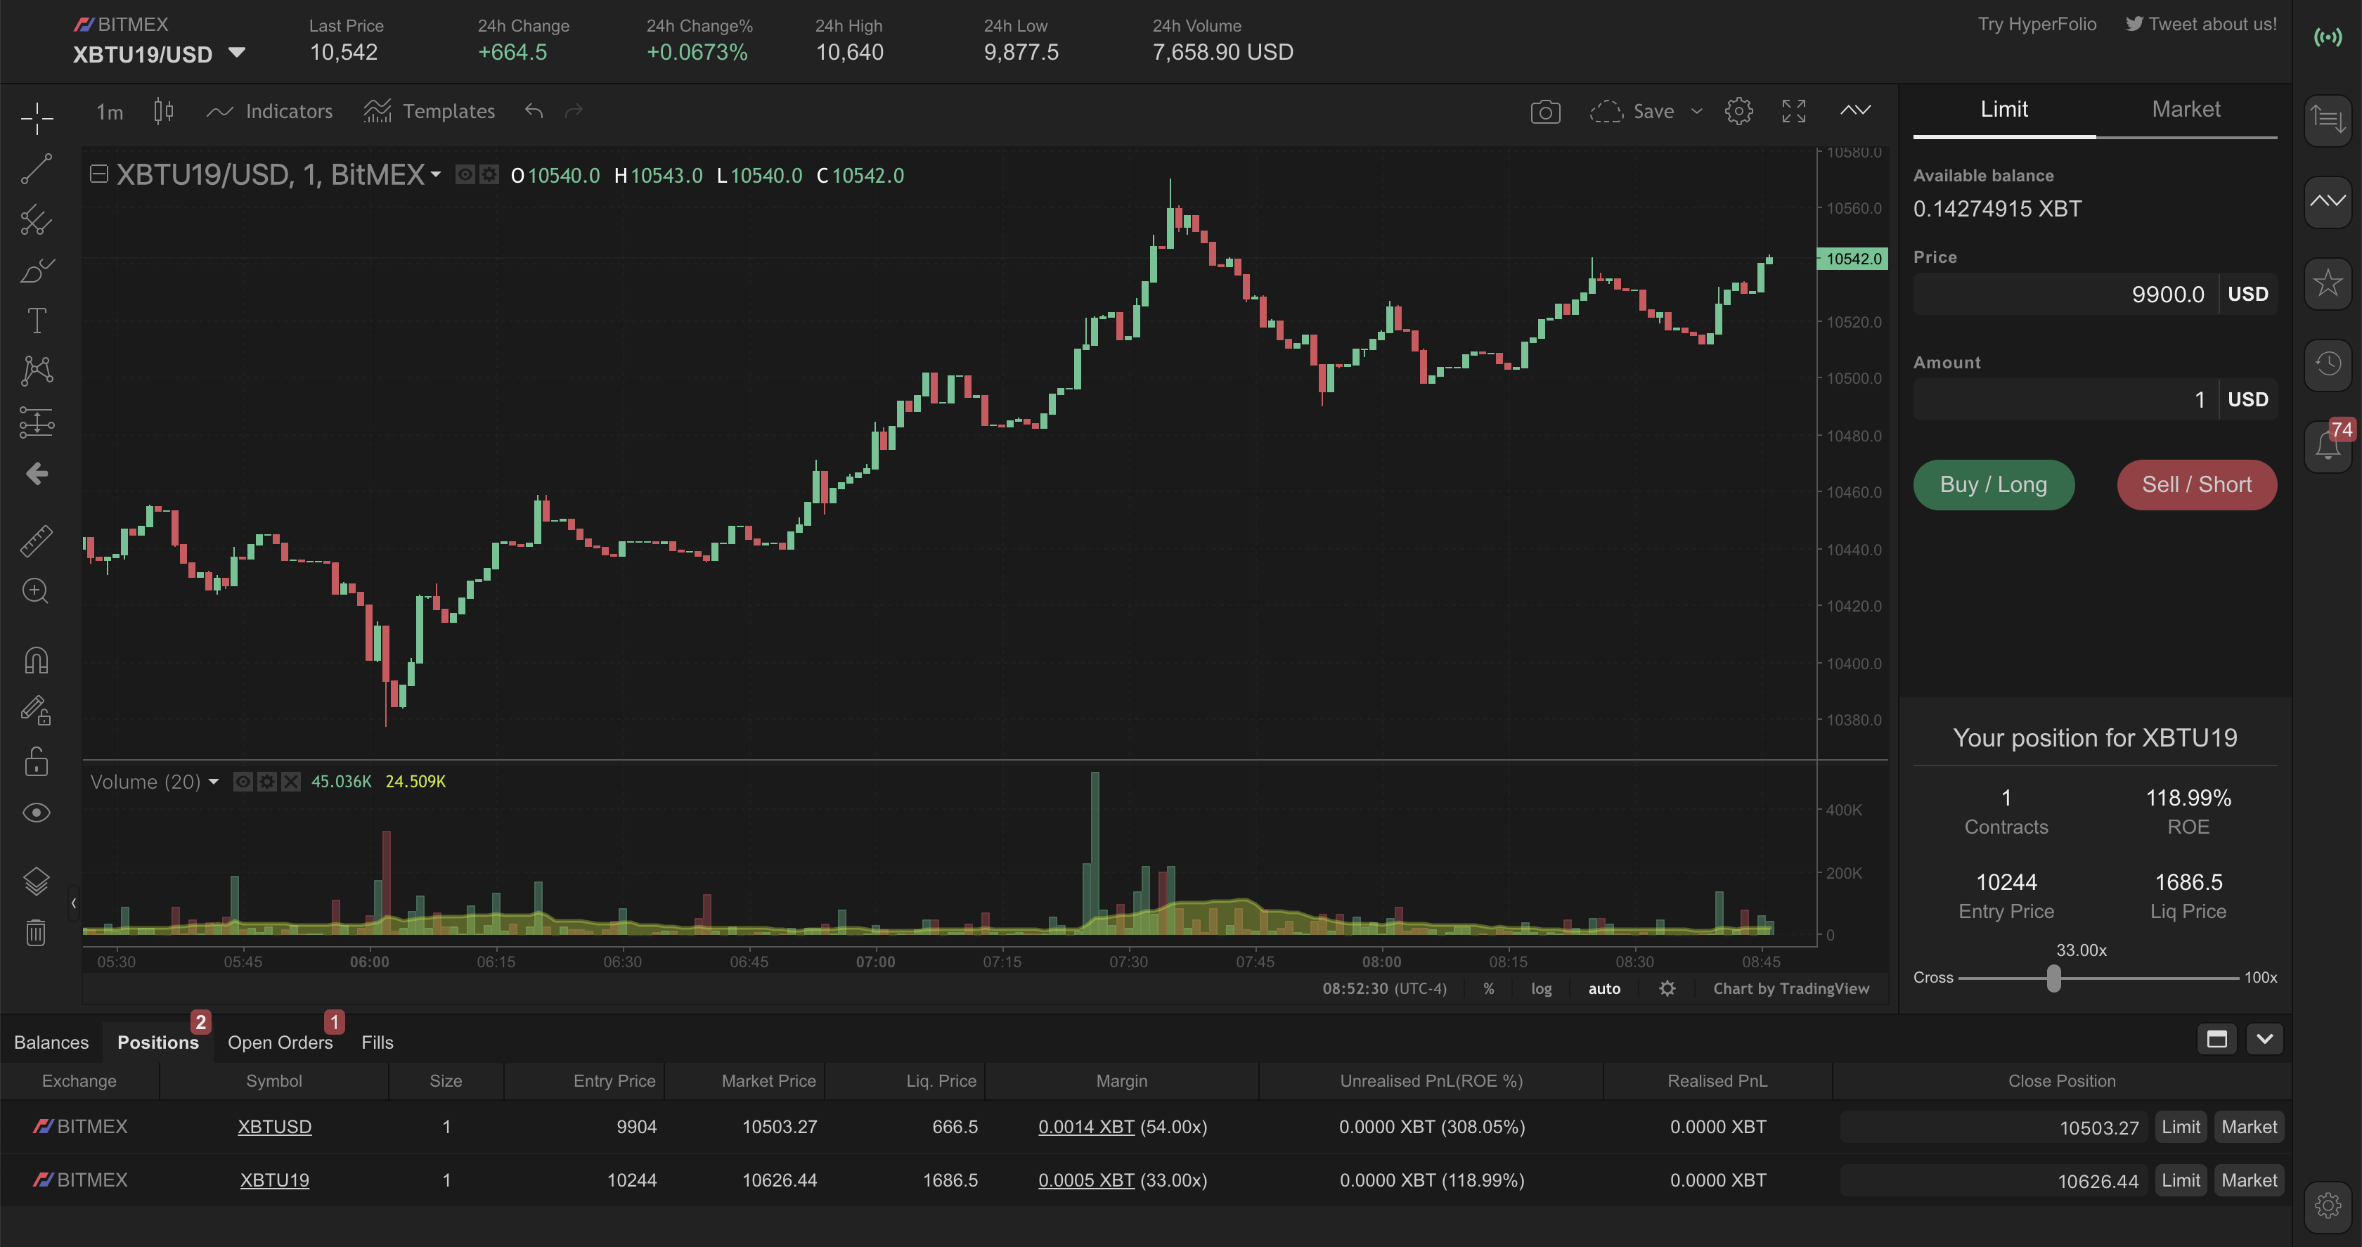Open bottom chart properties gear
Viewport: 2362px width, 1247px height.
1667,988
